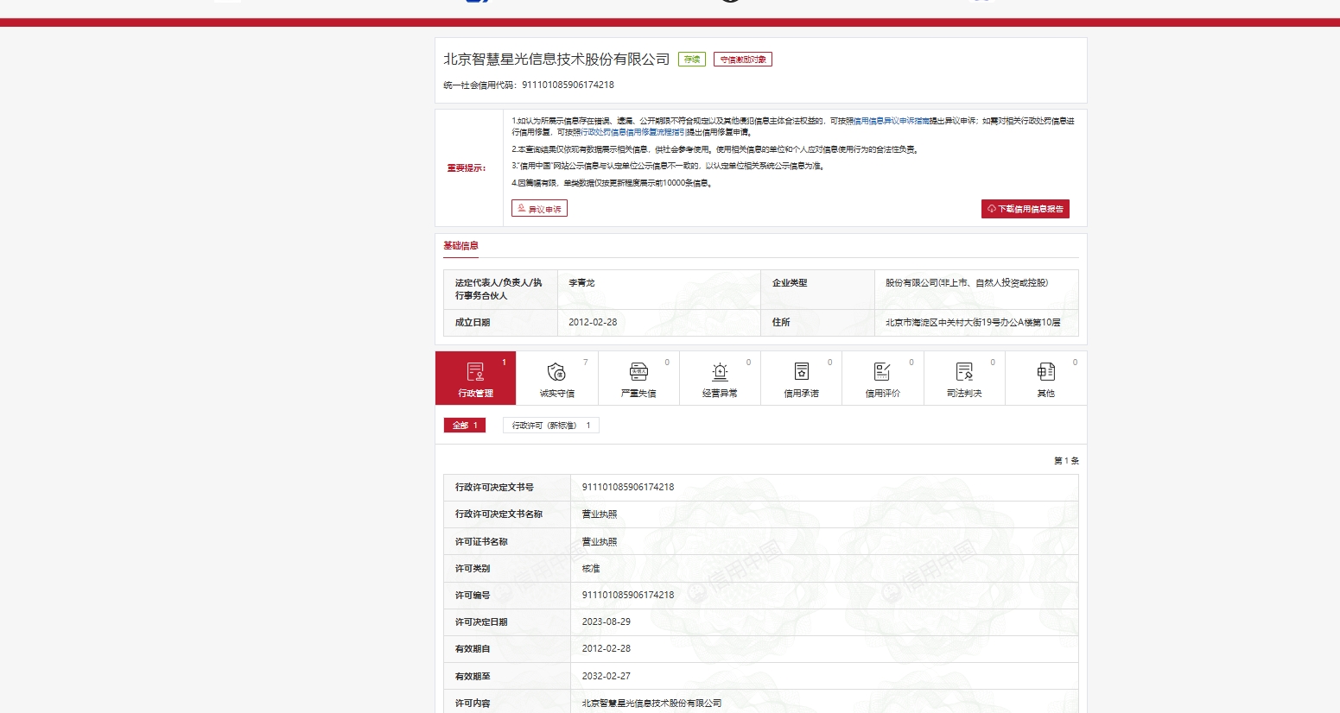Click the 异议申诉 button
This screenshot has width=1340, height=713.
pos(539,209)
